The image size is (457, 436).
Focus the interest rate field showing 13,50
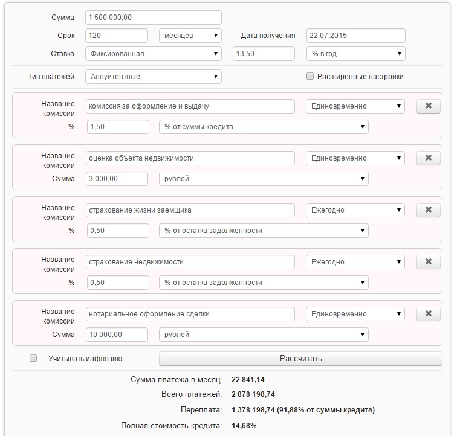[x=264, y=54]
